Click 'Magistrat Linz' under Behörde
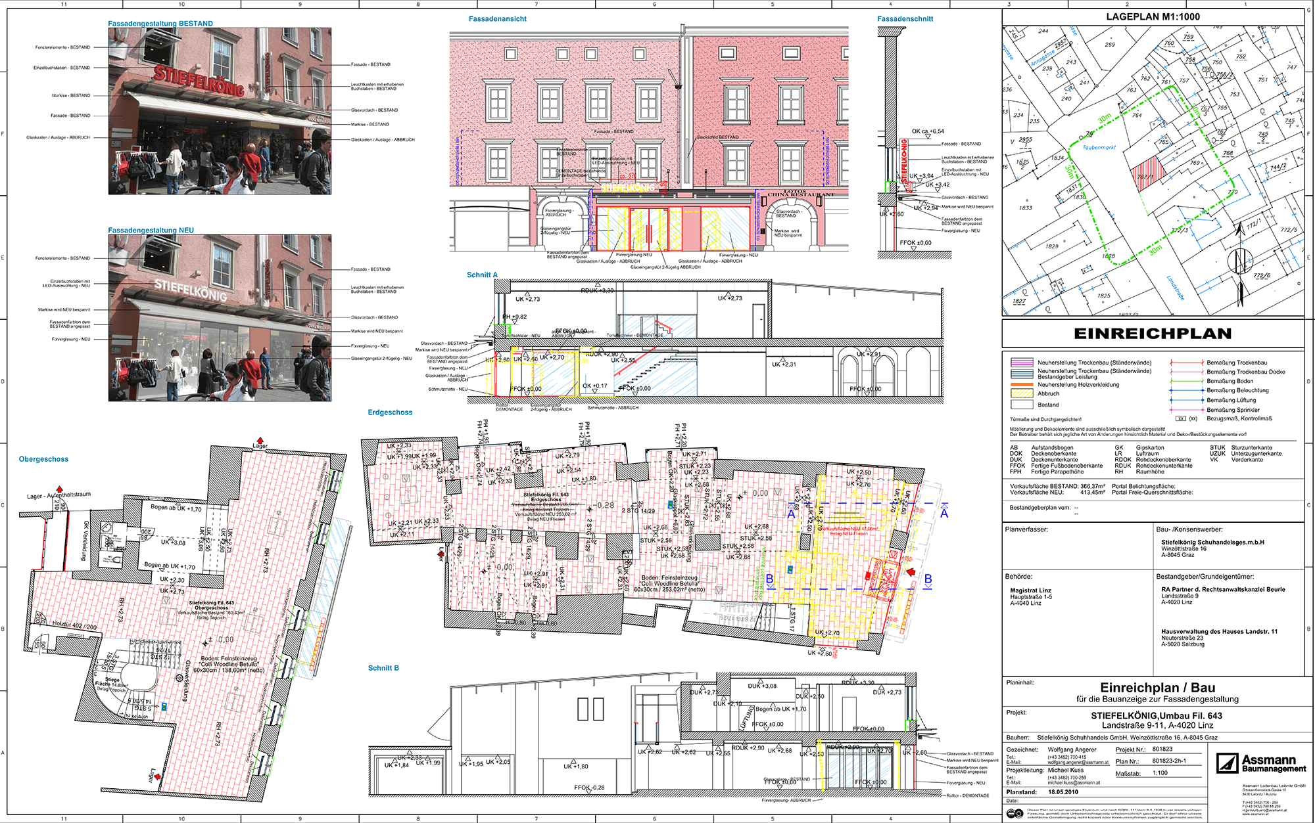Screen dimensions: 1315x823 click(x=1030, y=590)
